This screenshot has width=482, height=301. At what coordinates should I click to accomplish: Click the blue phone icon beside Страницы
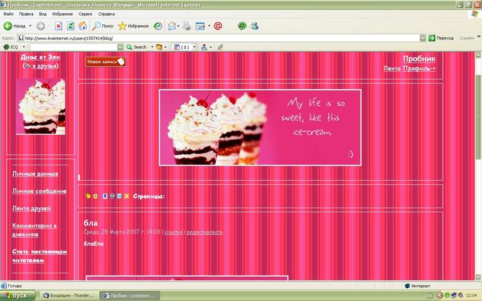pyautogui.click(x=105, y=196)
